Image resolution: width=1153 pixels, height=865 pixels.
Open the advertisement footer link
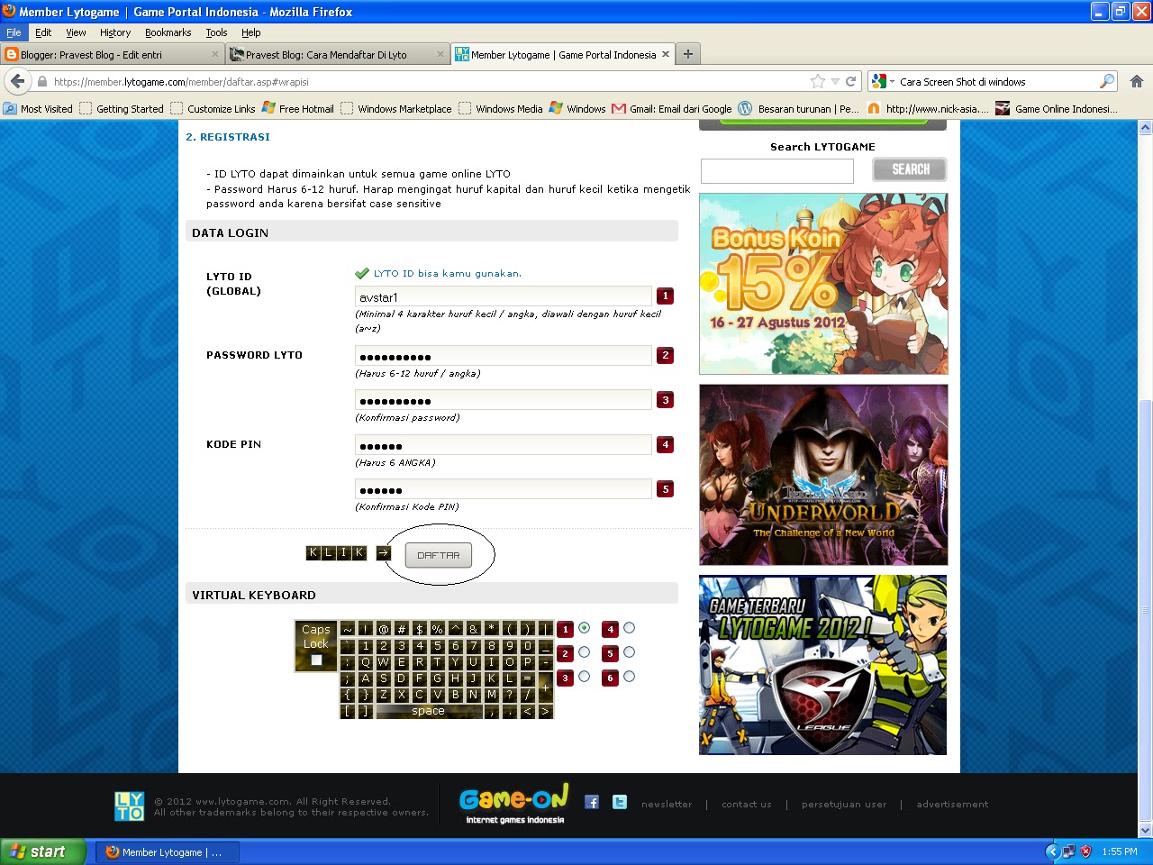click(x=952, y=805)
